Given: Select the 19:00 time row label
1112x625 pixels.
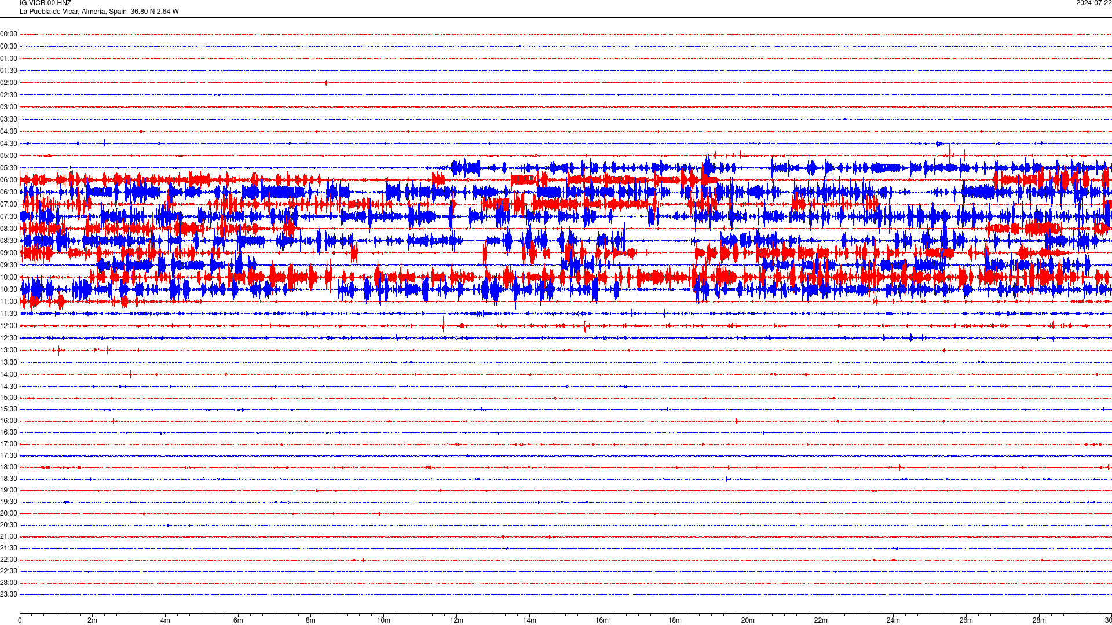Looking at the screenshot, I should coord(9,490).
